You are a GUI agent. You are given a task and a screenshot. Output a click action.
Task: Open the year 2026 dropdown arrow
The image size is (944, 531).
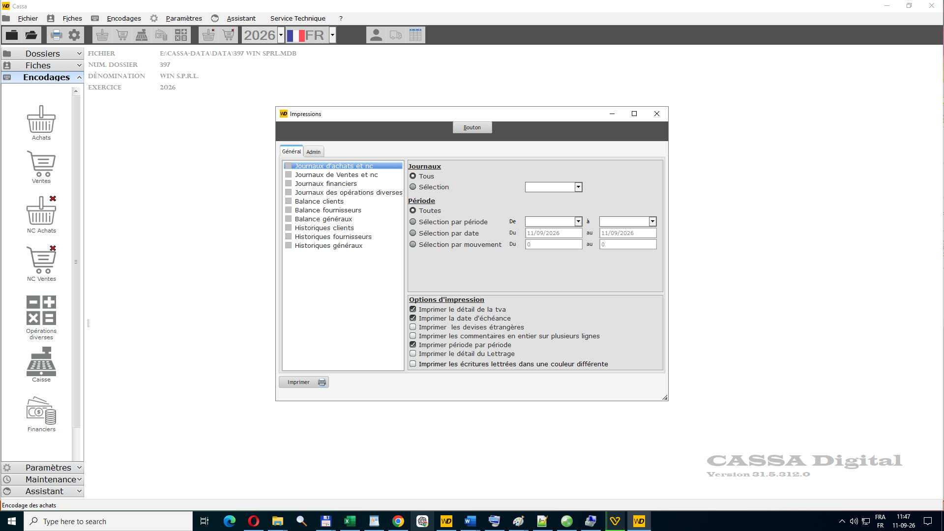(x=281, y=35)
